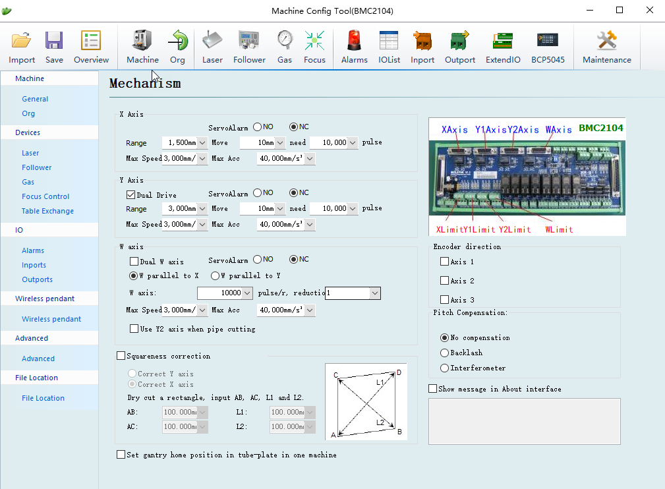
Task: Expand the Y Axis Max Acc dropdown
Action: coord(310,224)
